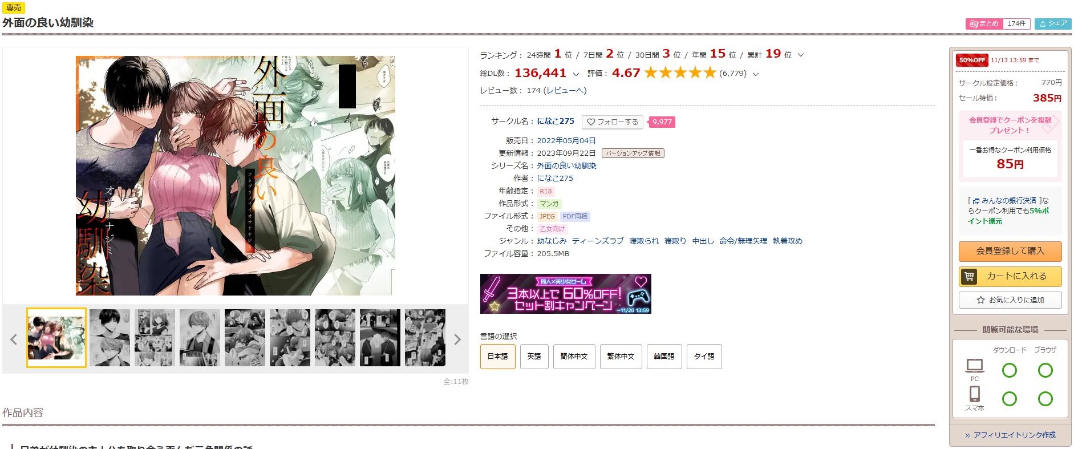
Task: Select 韓国語 language option
Action: pyautogui.click(x=664, y=357)
